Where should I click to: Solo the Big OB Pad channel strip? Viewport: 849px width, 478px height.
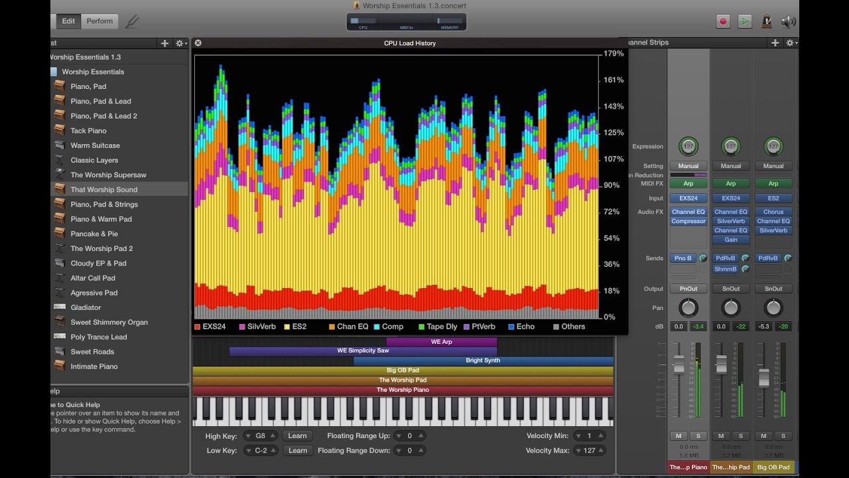pos(783,436)
